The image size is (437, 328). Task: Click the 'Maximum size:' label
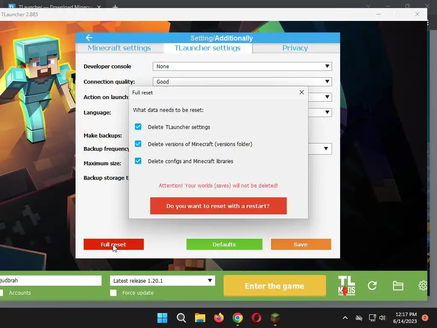(x=102, y=164)
